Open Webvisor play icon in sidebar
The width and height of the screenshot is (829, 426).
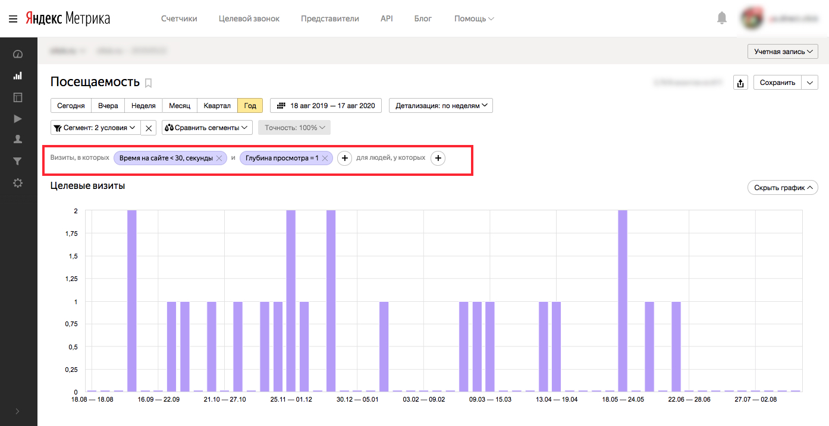tap(18, 118)
